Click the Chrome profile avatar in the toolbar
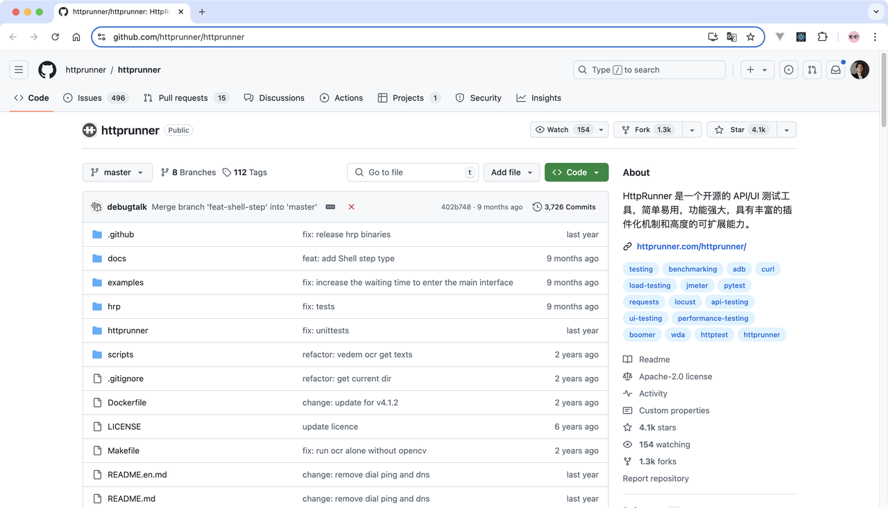The height and width of the screenshot is (508, 888). pyautogui.click(x=854, y=37)
